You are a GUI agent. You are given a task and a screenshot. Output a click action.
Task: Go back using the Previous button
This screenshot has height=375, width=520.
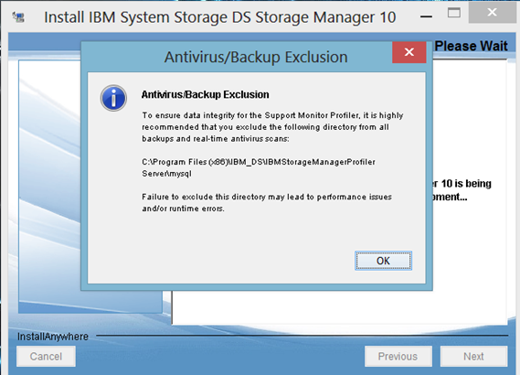[x=398, y=356]
